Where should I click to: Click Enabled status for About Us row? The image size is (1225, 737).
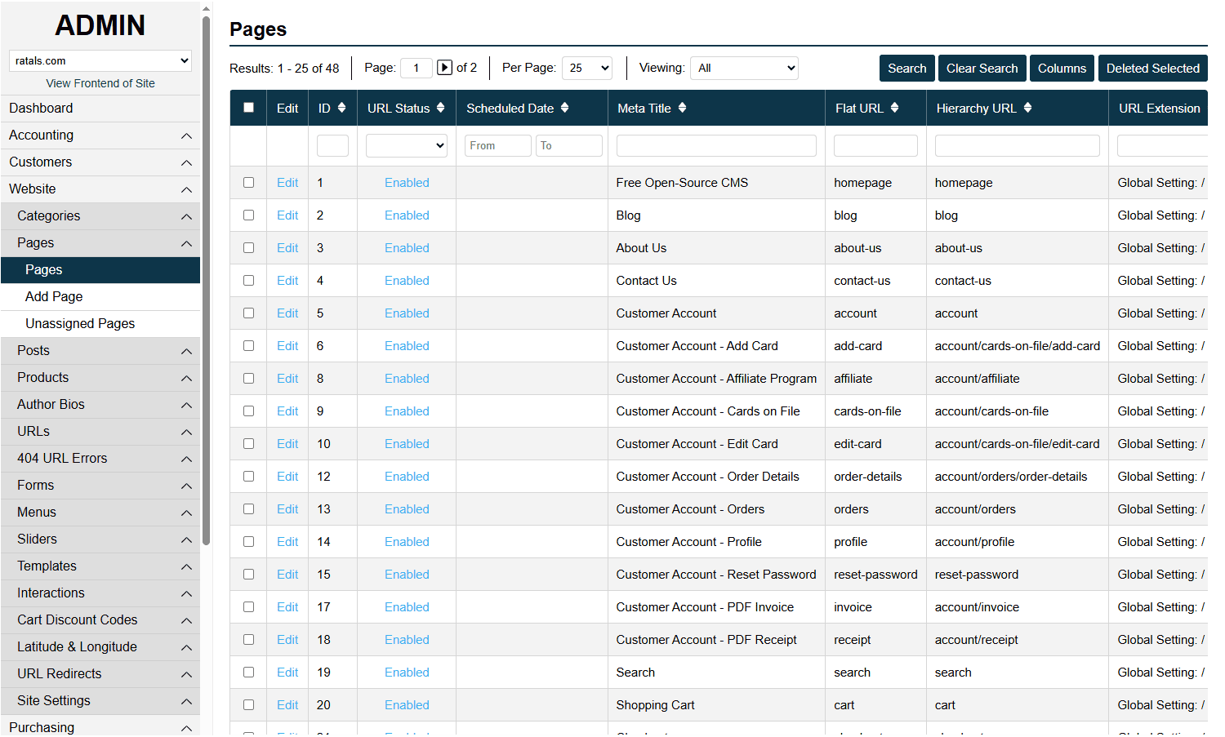coord(407,248)
